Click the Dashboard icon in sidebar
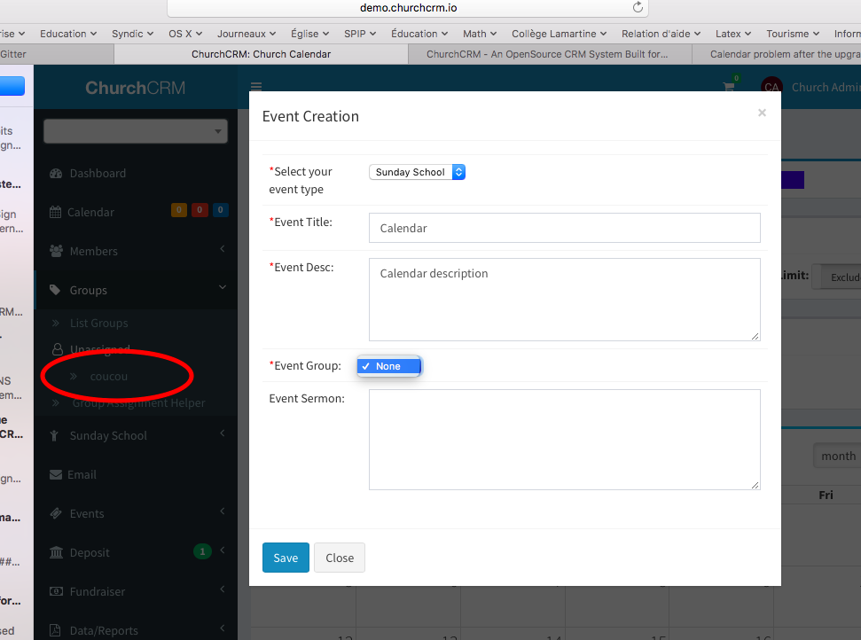 tap(56, 174)
